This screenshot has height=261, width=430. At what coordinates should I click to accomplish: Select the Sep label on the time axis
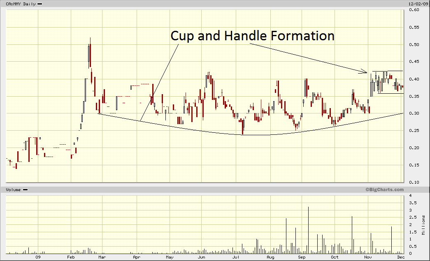point(302,257)
